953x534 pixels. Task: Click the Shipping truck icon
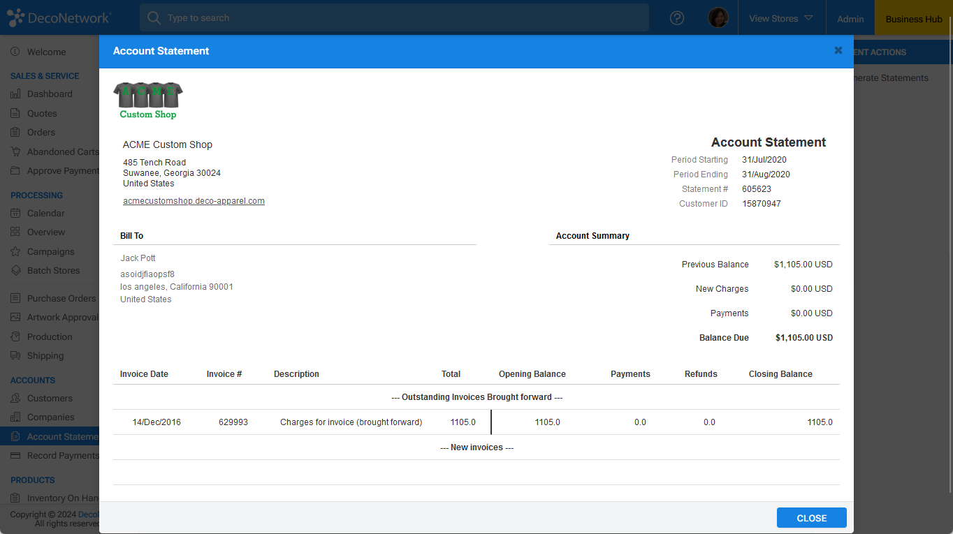(15, 356)
